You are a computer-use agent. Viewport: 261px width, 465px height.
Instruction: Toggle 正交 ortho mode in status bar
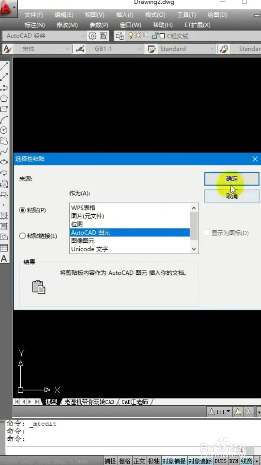click(x=139, y=461)
